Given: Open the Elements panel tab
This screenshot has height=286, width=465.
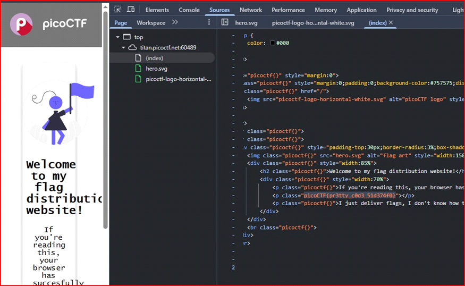Looking at the screenshot, I should pos(157,10).
